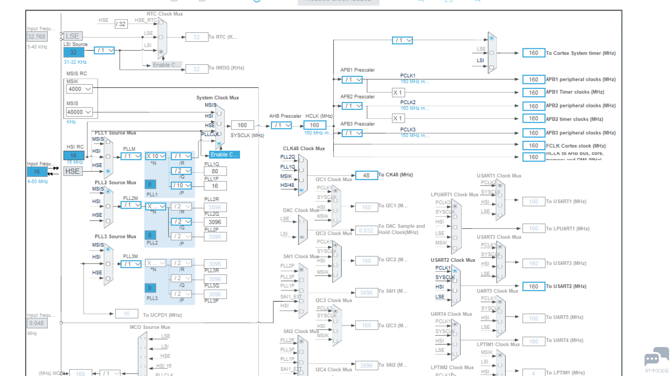672x376 pixels.
Task: Edit the HCLK 160 MHz value field
Action: pyautogui.click(x=315, y=125)
